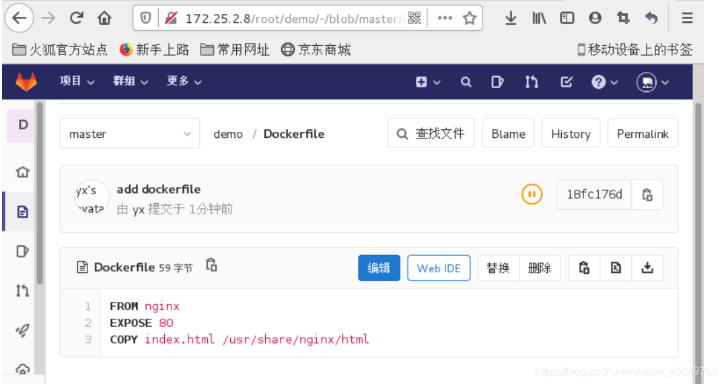Open the new item plus dropdown

[427, 82]
